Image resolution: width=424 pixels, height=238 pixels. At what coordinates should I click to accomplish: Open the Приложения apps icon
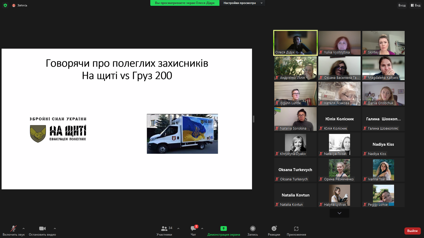296,228
